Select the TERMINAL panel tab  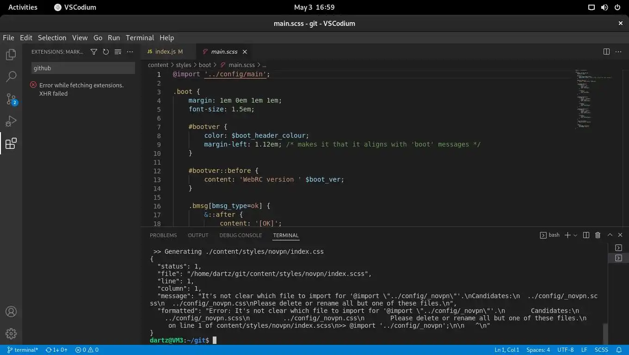[286, 235]
